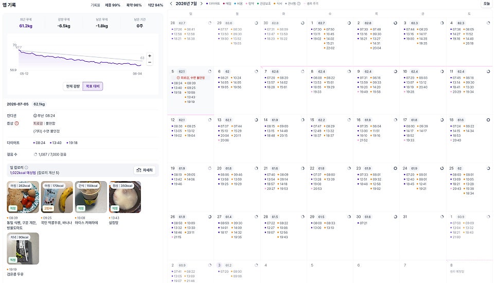Zoom out the weight chart with minus
Screen dimensions: 497x283
[x=150, y=62]
